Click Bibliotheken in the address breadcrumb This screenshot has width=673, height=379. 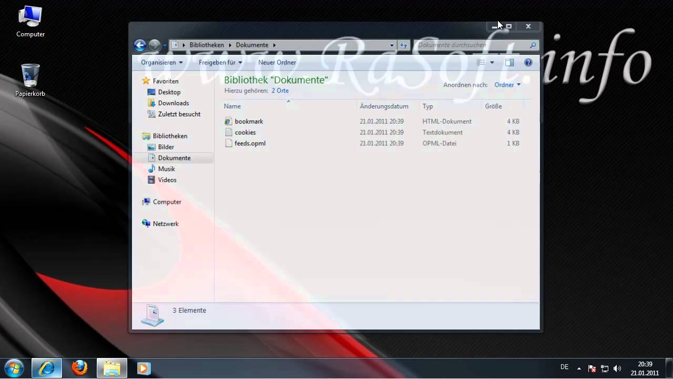(x=207, y=45)
